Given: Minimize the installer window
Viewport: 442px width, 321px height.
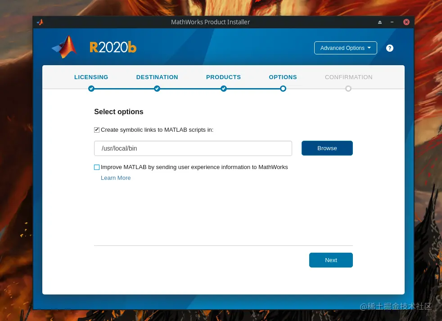Looking at the screenshot, I should tap(392, 22).
